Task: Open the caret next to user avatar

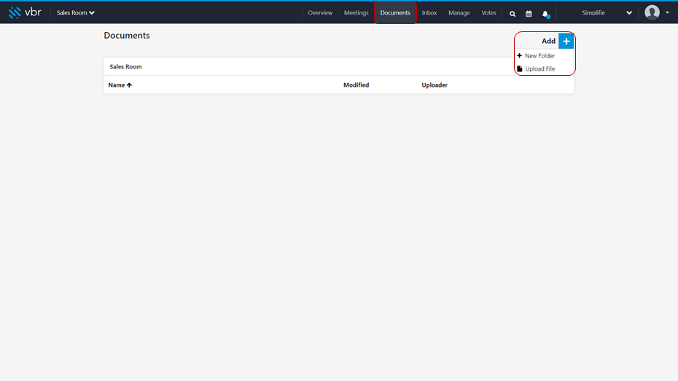Action: pyautogui.click(x=667, y=12)
